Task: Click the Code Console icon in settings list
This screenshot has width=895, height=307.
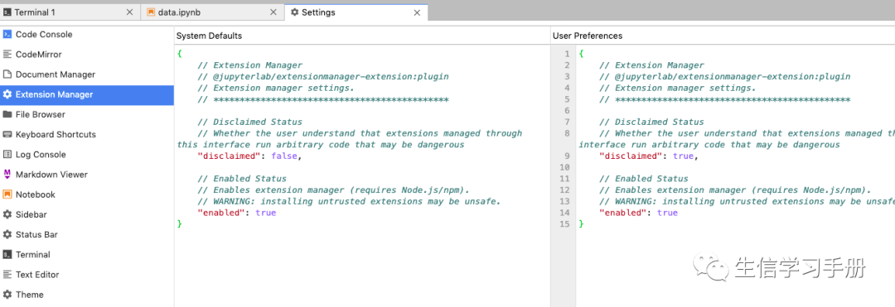Action: [7, 34]
